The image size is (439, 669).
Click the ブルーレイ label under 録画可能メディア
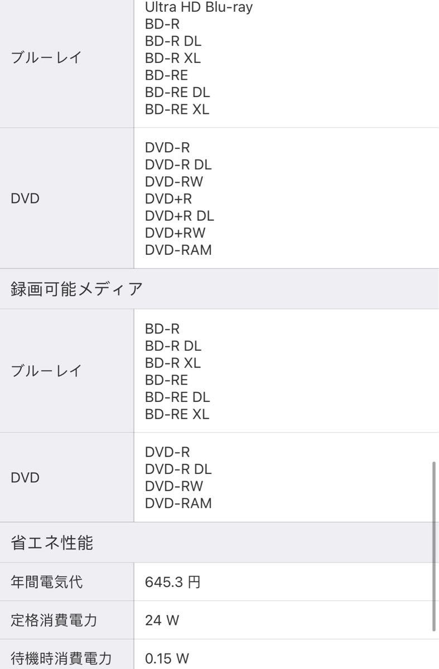point(47,371)
